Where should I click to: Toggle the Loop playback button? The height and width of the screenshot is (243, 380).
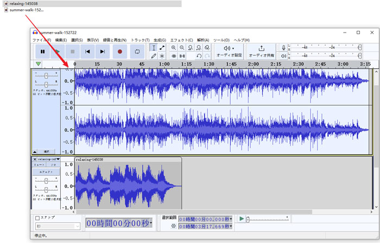click(x=137, y=52)
